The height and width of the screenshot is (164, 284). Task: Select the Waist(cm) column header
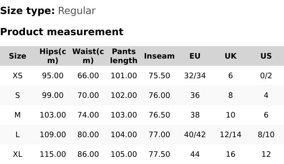pos(88,56)
